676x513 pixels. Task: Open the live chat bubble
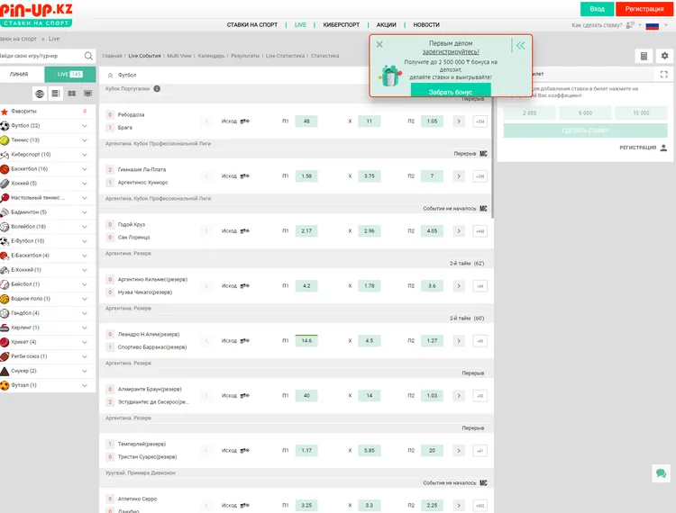click(661, 473)
